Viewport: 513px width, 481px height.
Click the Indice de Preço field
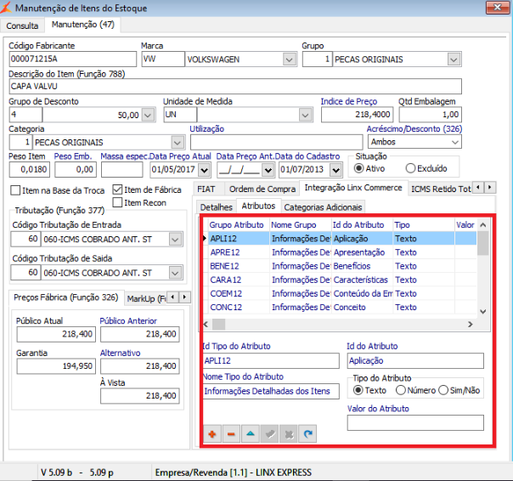pyautogui.click(x=357, y=115)
